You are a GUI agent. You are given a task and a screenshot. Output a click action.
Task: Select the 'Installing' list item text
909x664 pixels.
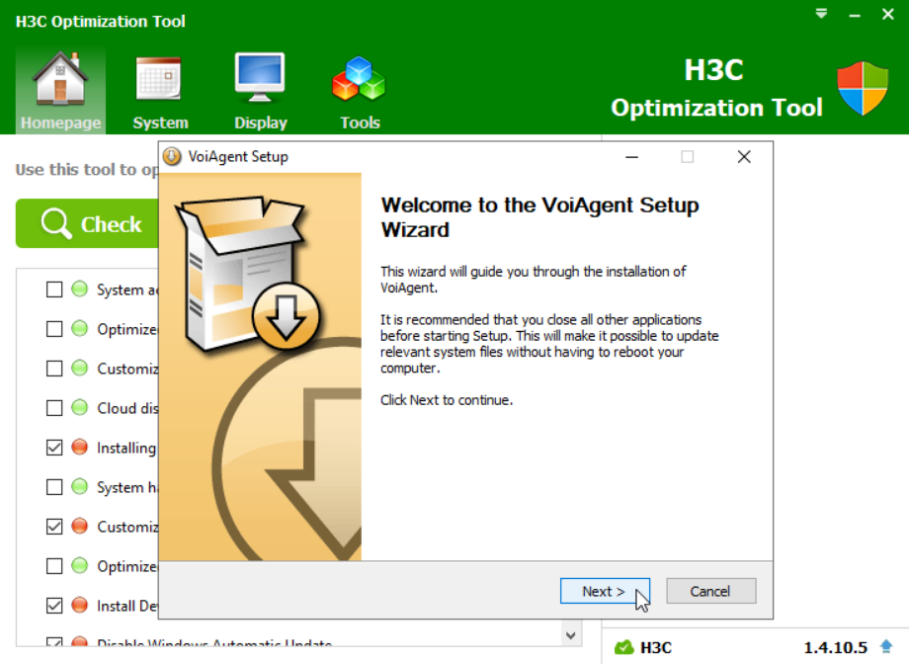coord(126,449)
